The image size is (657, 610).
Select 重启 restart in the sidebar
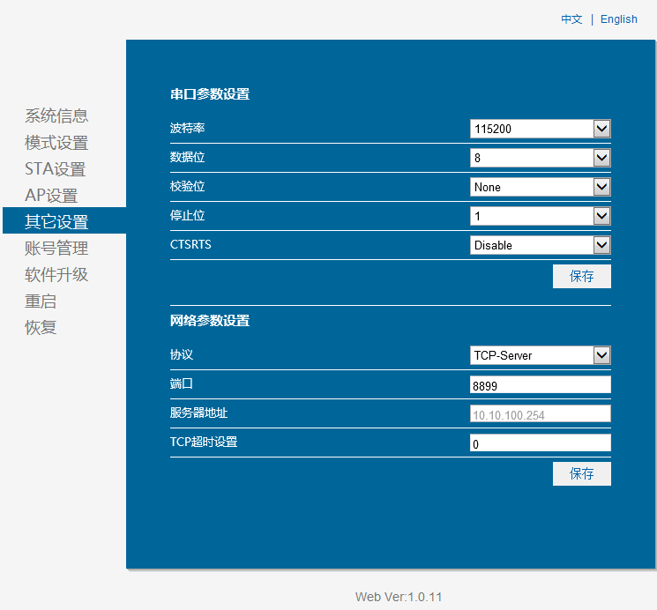point(41,301)
